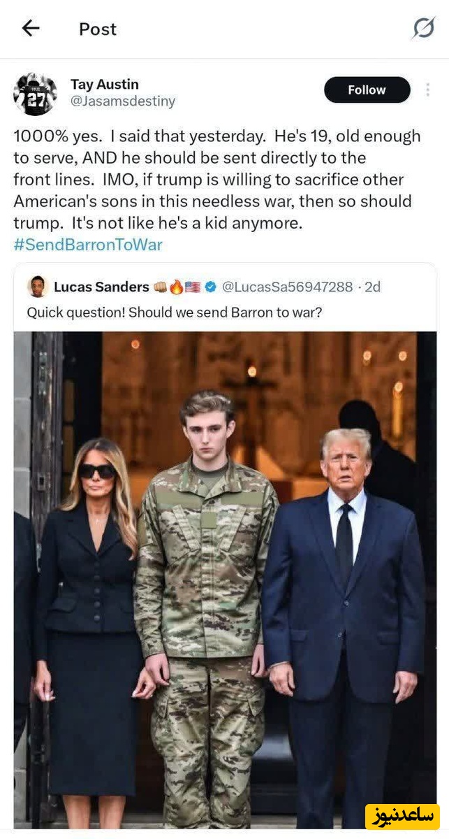449x839 pixels.
Task: Open the 'Quick question!' quoted post text
Action: (174, 313)
